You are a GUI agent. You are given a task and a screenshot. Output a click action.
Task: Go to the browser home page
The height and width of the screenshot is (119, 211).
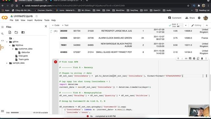[17, 6]
